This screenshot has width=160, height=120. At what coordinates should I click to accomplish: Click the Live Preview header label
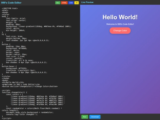pyautogui.click(x=87, y=2)
